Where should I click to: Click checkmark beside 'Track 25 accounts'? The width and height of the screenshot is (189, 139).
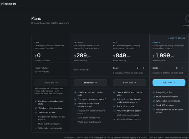click(115, 106)
